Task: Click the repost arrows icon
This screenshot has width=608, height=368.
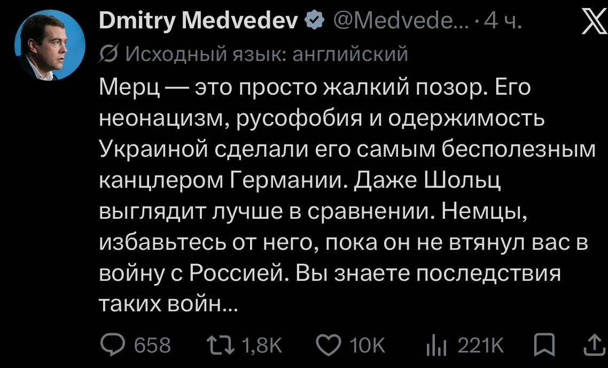Action: [220, 345]
